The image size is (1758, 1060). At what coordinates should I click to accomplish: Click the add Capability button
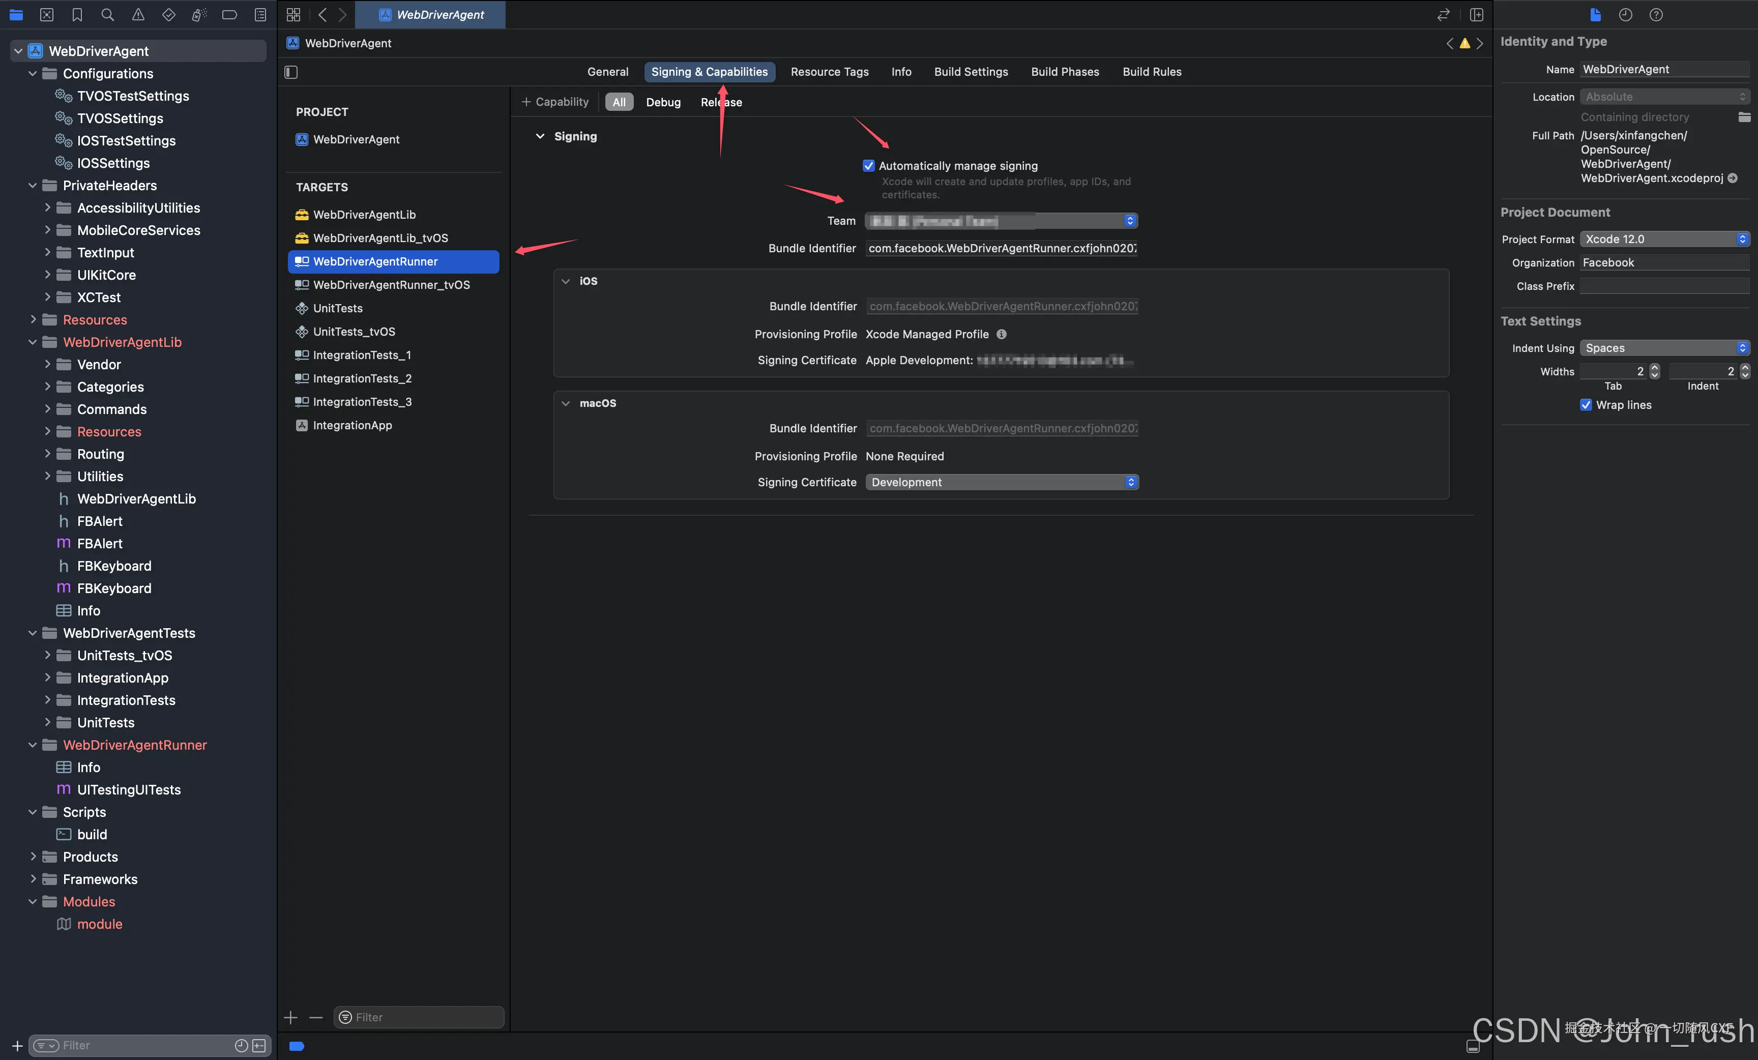click(555, 102)
